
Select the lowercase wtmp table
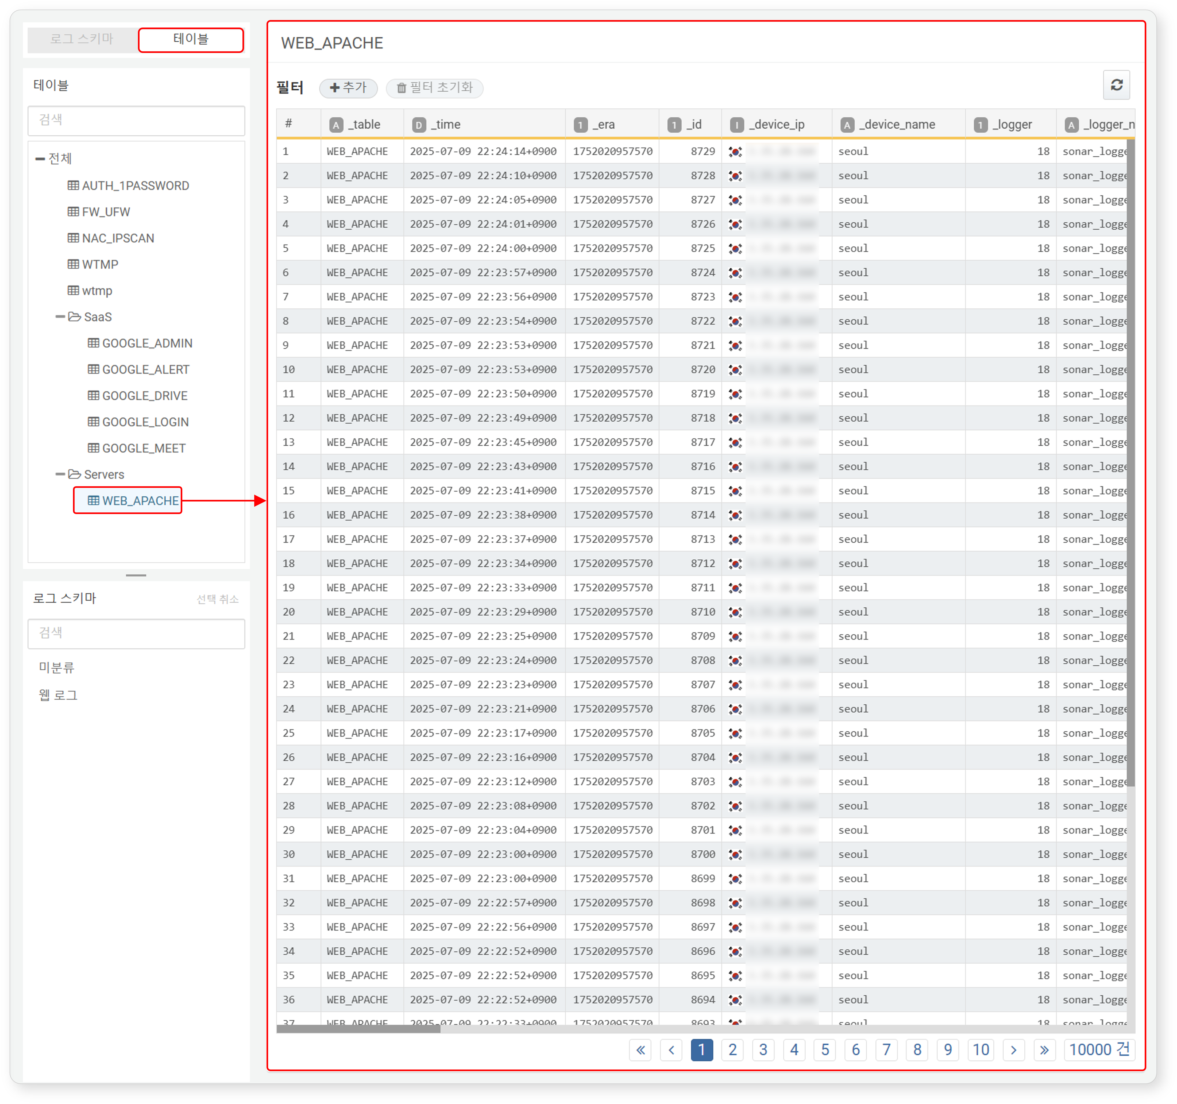[90, 291]
